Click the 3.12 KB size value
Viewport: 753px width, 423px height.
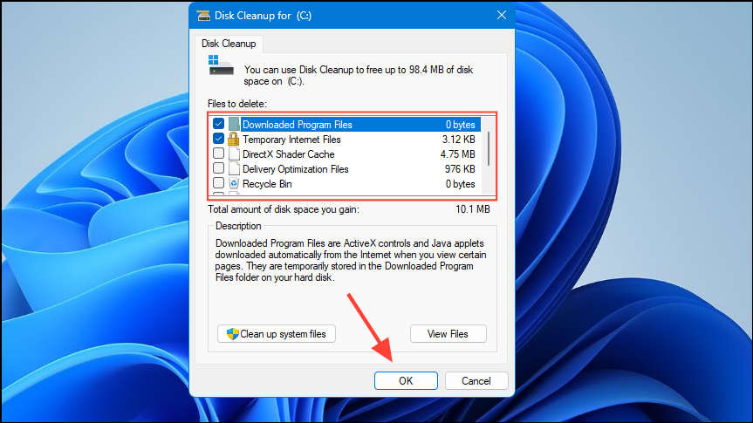pyautogui.click(x=459, y=140)
